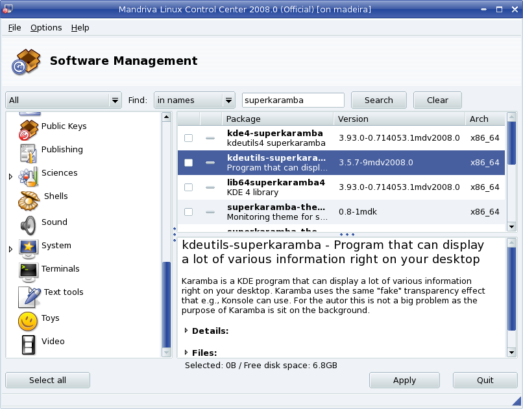Click the Software Management heading text
This screenshot has height=409, width=523.
(x=124, y=61)
